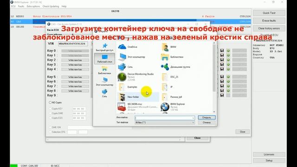
Task: Save Key 2 with floppy disk icon
Action: (x=222, y=60)
